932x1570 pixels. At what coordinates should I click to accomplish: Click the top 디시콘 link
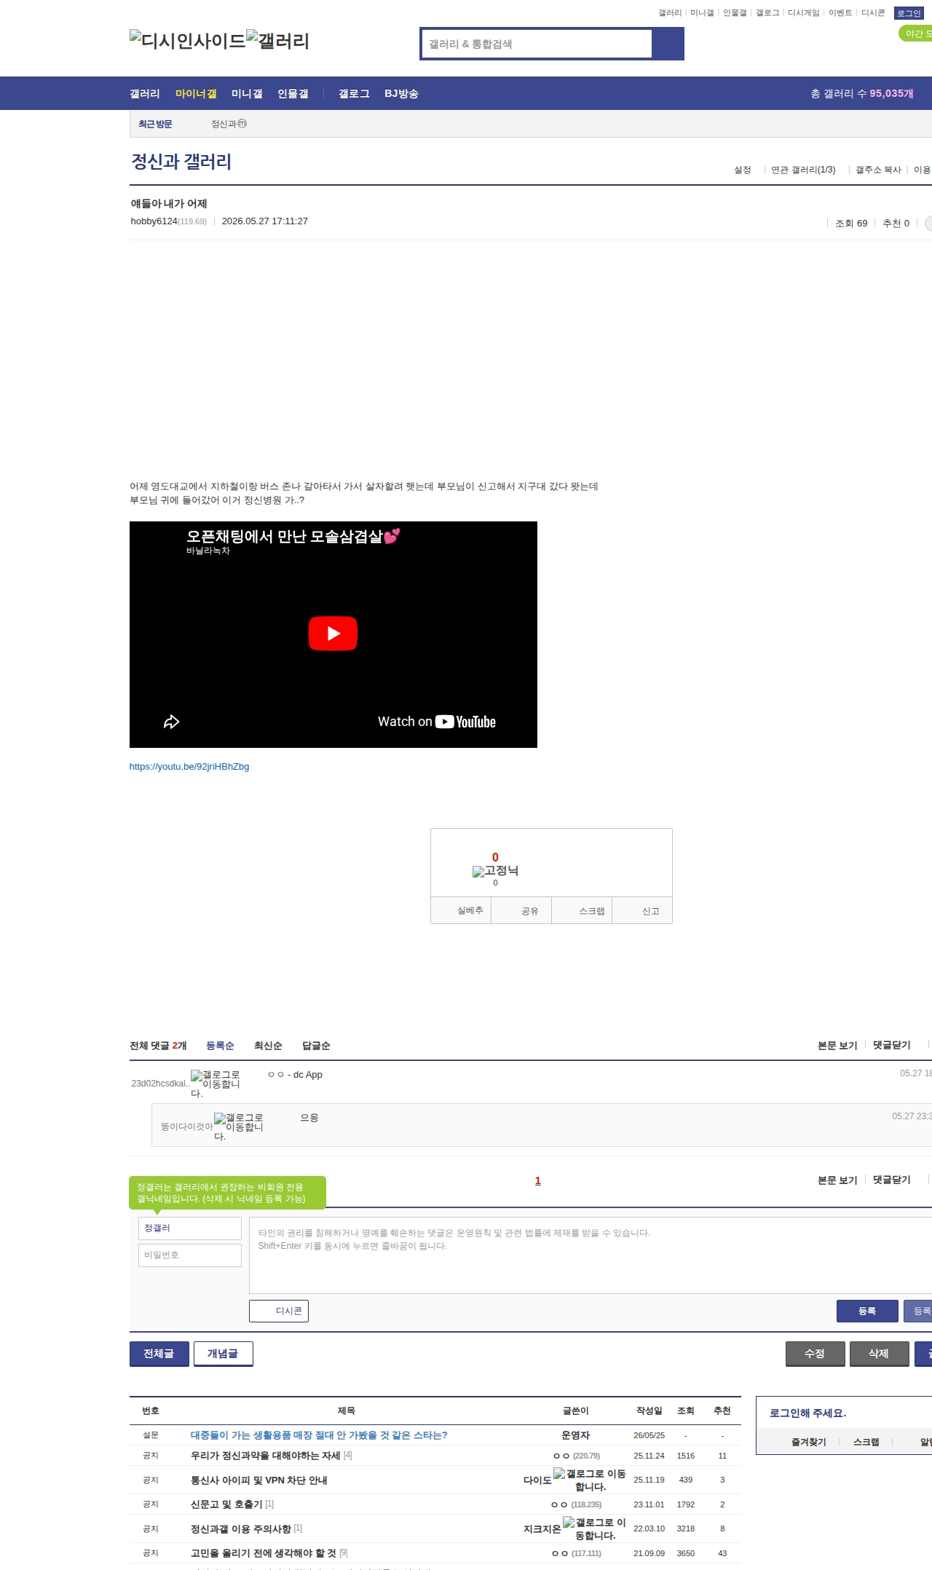pos(873,13)
